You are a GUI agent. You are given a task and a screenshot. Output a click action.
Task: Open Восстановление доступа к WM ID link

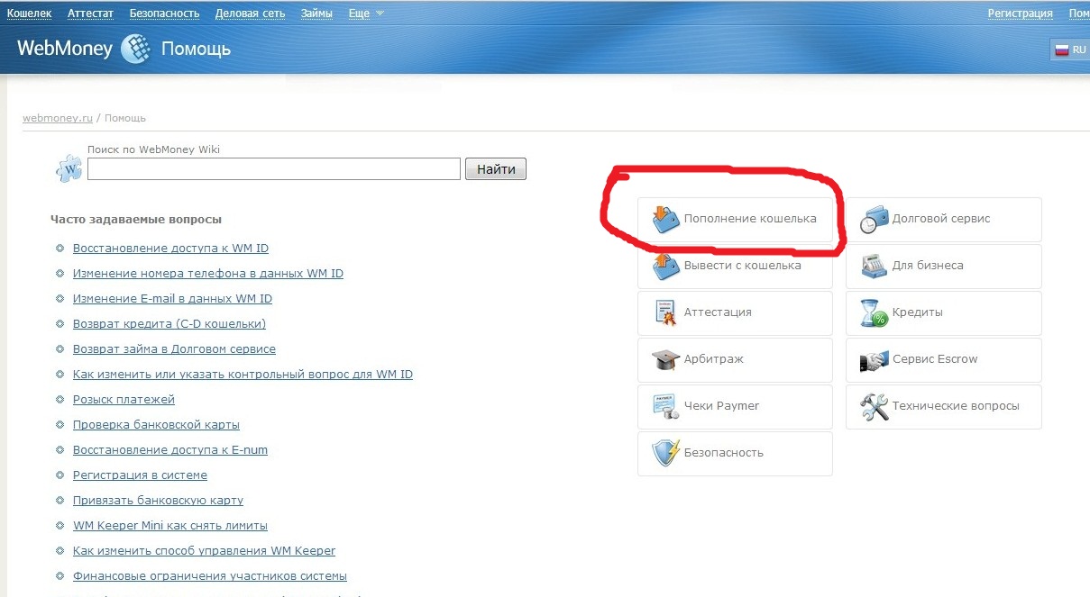pyautogui.click(x=170, y=249)
